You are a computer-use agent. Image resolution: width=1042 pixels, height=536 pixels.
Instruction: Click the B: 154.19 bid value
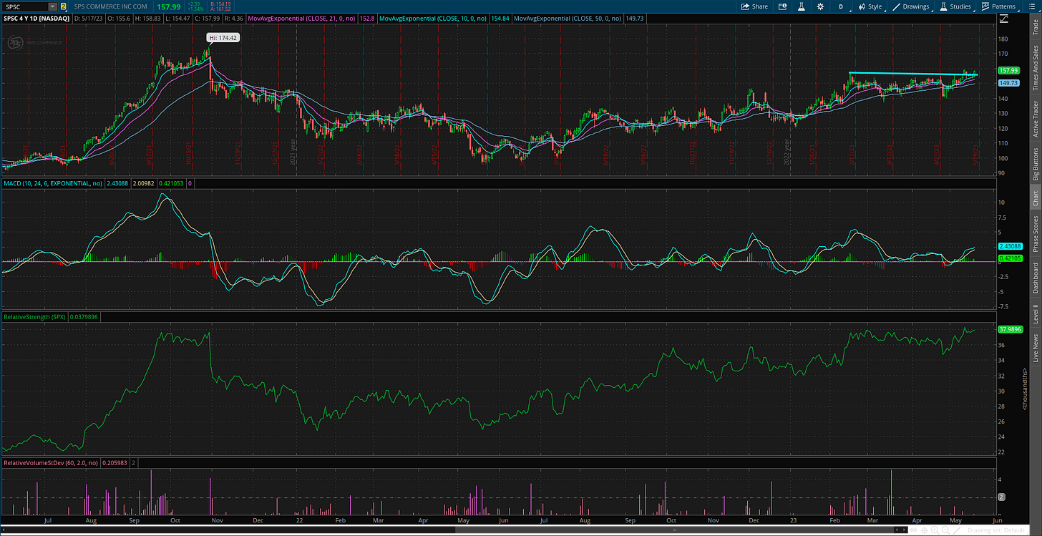(220, 4)
